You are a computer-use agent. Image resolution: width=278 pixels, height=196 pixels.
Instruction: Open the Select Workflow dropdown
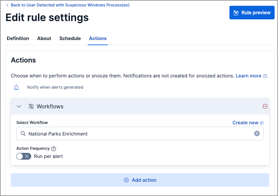[x=136, y=133]
